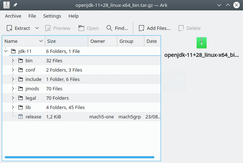Select the '4 Folders, 45 Files' cell
The height and width of the screenshot is (163, 243).
(x=66, y=107)
